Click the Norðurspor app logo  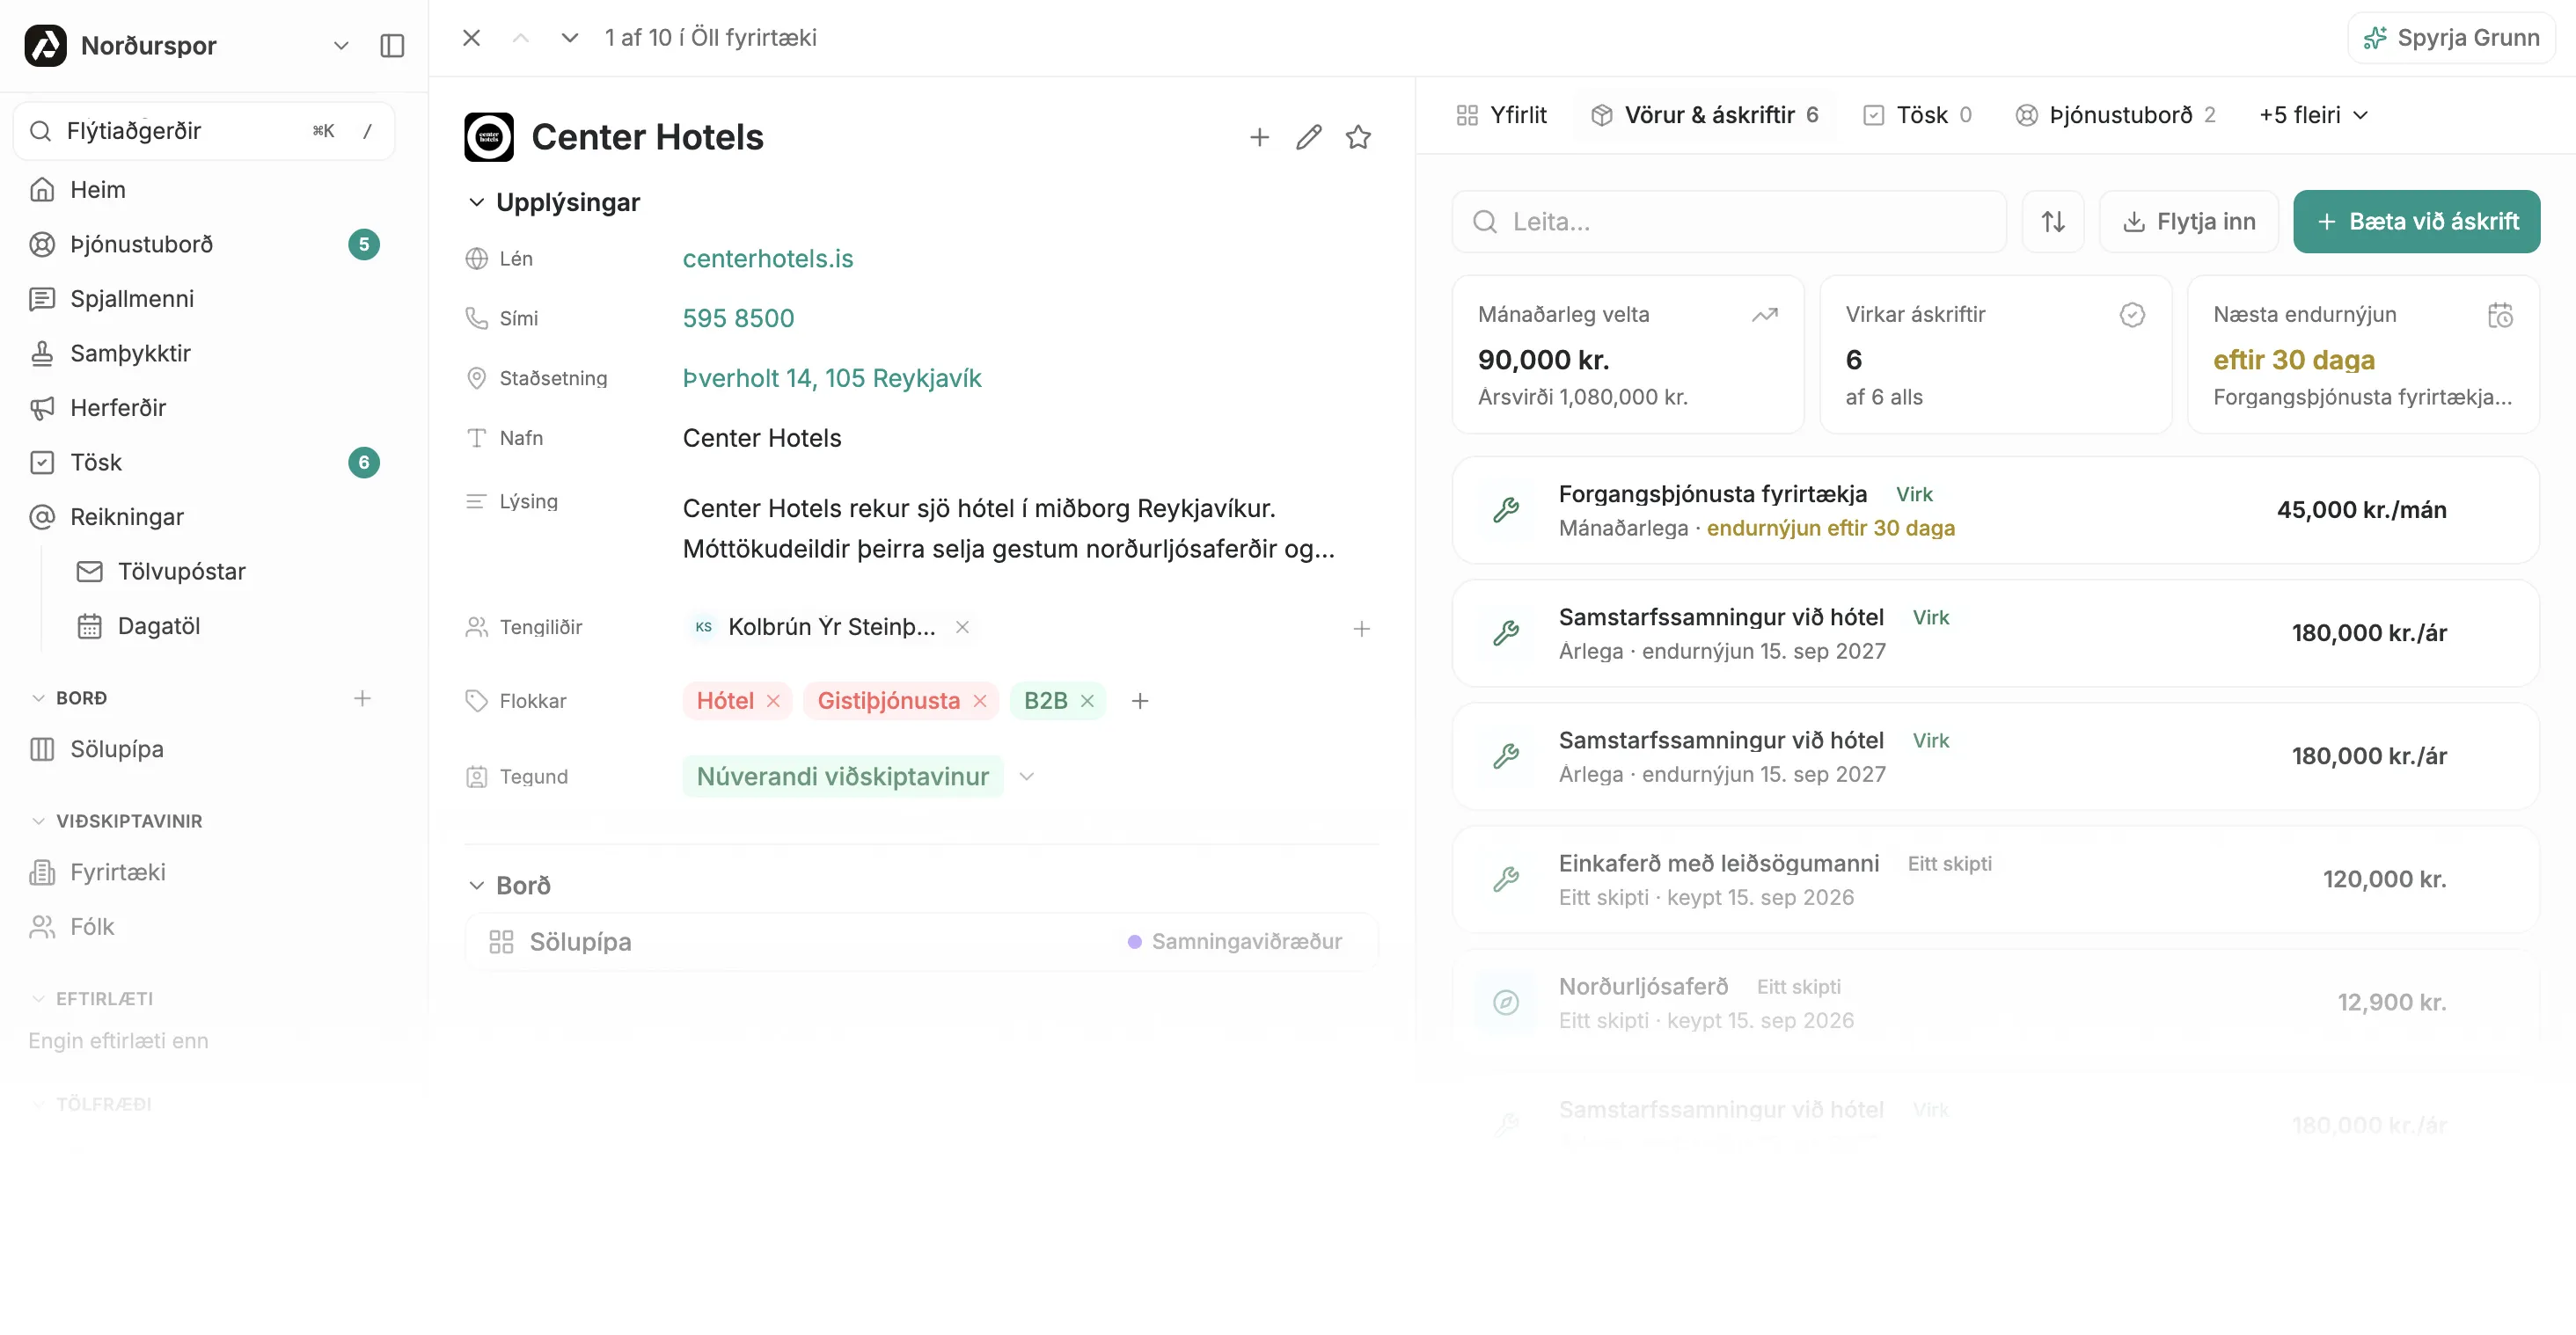click(x=46, y=46)
